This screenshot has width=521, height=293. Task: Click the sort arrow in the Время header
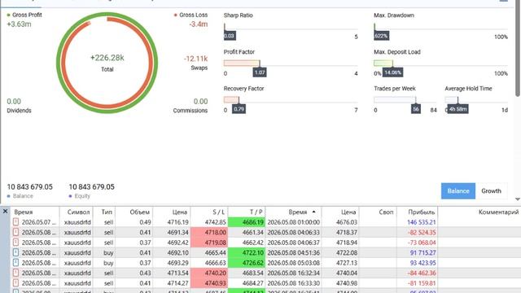(313, 212)
